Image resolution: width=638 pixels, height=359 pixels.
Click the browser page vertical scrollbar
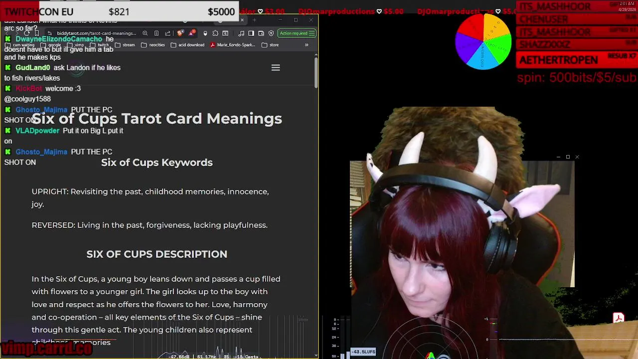coord(316,72)
